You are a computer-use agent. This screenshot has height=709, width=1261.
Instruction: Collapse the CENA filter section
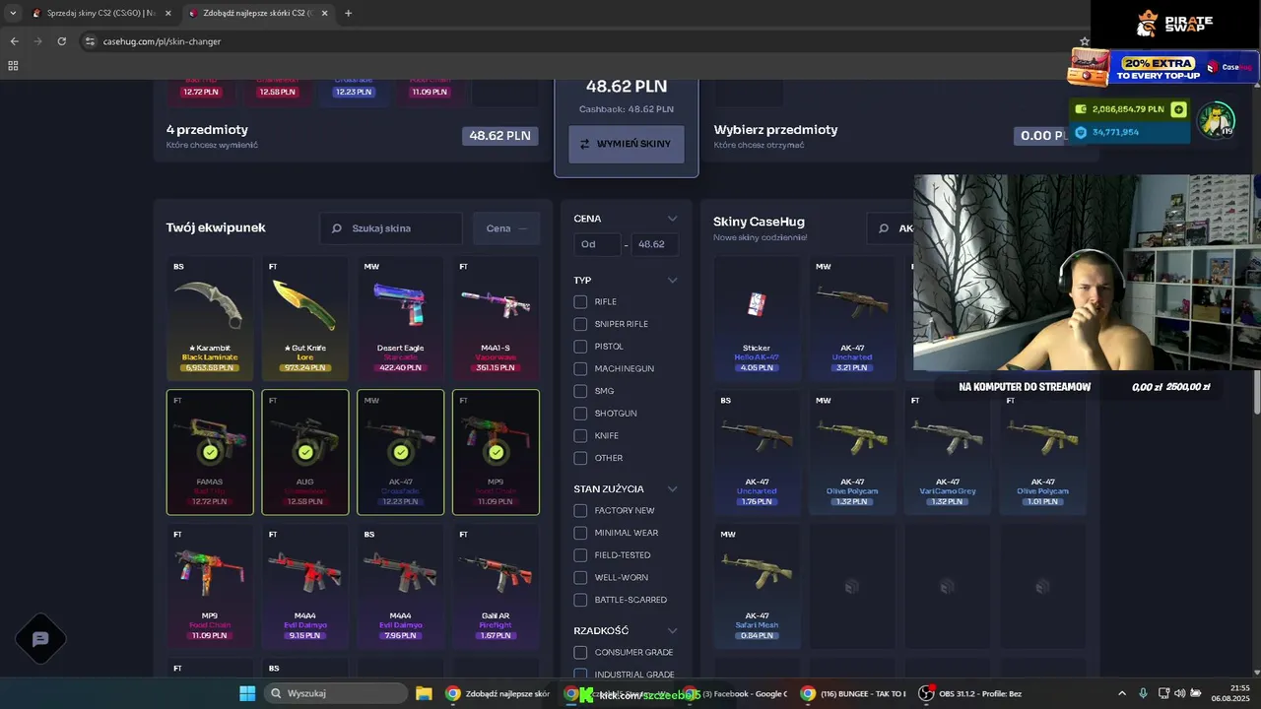coord(673,219)
